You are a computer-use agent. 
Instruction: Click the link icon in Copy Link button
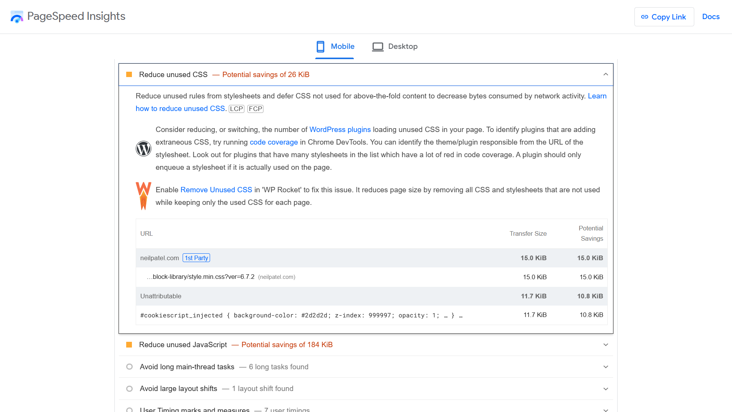(645, 17)
